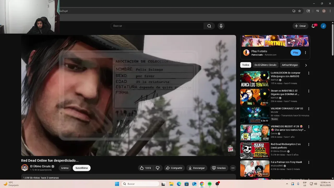
Task: Open options for Fui a Patinar con Tony Hawk
Action: pyautogui.click(x=309, y=162)
